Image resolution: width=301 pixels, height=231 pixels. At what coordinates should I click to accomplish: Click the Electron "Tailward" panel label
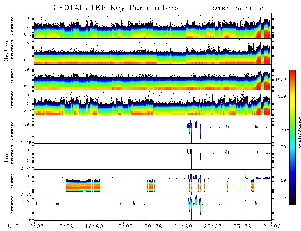pyautogui.click(x=12, y=77)
